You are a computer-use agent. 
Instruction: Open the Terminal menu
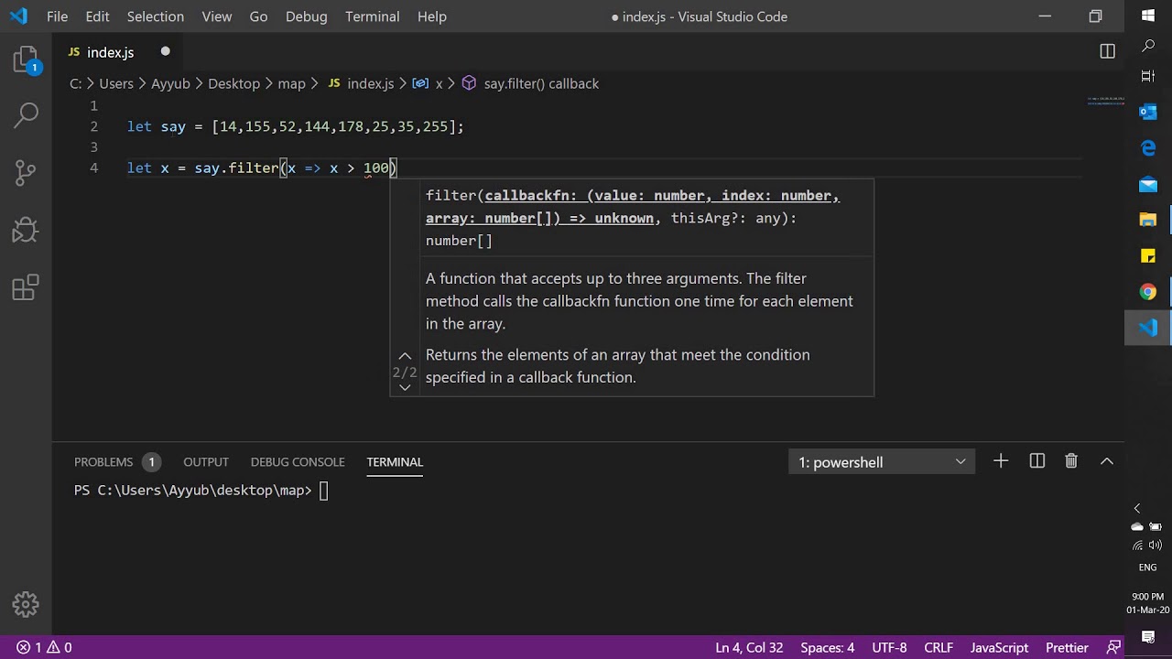[373, 16]
